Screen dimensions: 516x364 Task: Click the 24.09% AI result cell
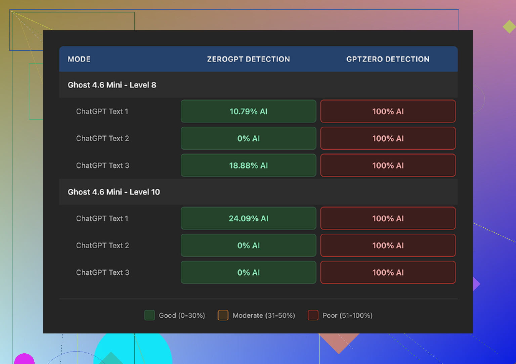[x=248, y=219]
